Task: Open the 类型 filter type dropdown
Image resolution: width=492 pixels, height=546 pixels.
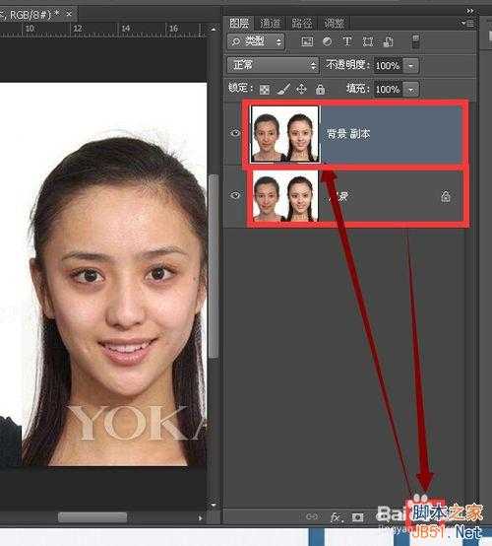Action: [256, 41]
